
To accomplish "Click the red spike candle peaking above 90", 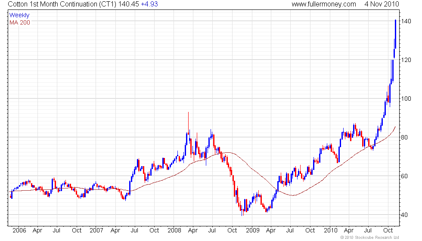I will pos(189,123).
